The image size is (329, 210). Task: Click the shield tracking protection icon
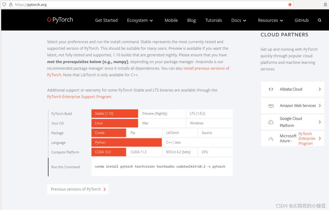(4, 4)
